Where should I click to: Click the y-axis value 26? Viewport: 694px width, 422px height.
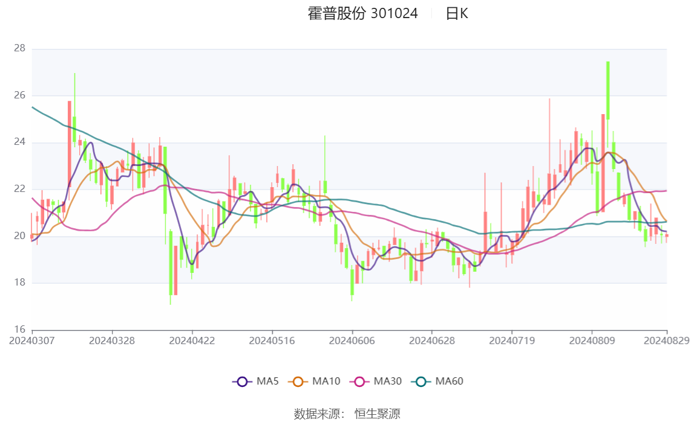(x=19, y=95)
